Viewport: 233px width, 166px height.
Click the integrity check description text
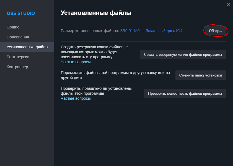tap(94, 91)
